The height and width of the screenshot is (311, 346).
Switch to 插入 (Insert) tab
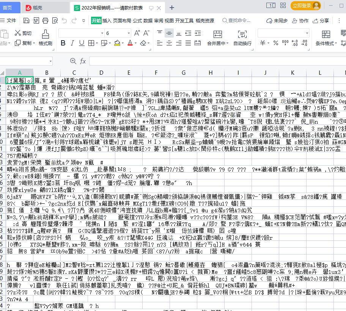point(107,20)
